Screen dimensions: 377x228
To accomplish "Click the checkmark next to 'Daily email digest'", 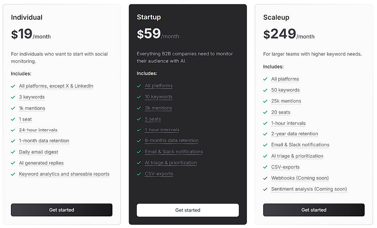I will click(x=13, y=152).
